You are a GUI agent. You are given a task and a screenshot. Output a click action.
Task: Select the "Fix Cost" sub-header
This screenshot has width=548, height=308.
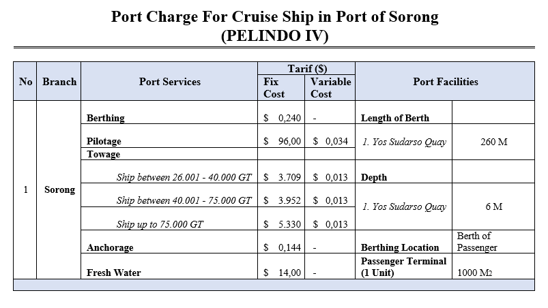[x=275, y=88]
